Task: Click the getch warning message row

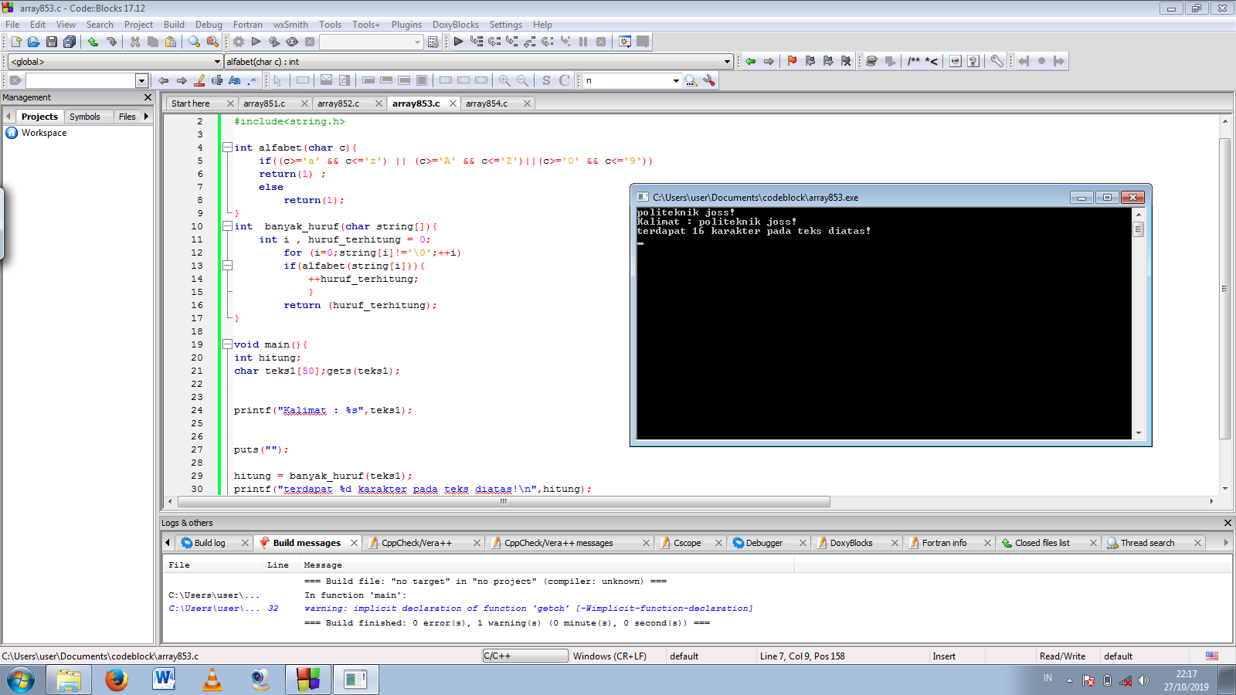Action: pos(528,609)
